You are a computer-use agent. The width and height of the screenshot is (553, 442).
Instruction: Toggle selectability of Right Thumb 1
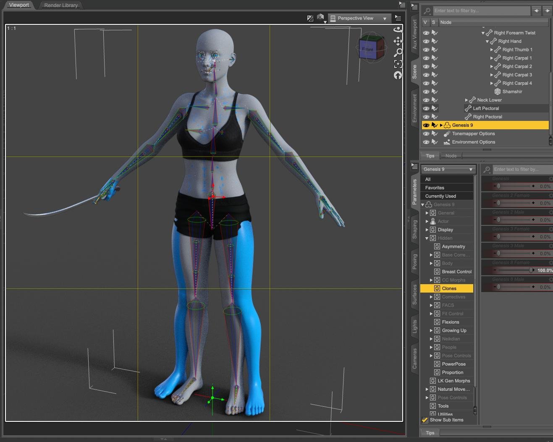click(435, 50)
